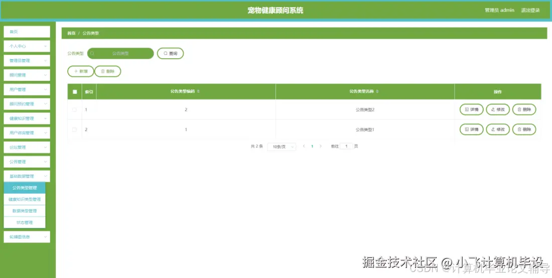Select page number 1 in pagination
This screenshot has width=552, height=278.
[x=312, y=146]
